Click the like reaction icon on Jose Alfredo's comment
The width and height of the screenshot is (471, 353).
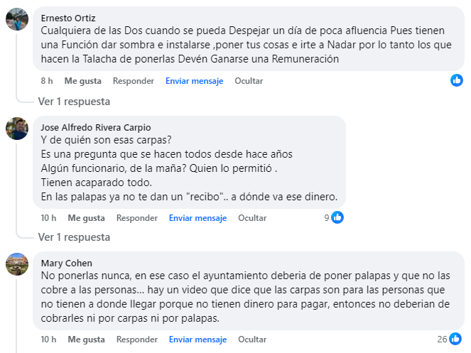pyautogui.click(x=337, y=217)
